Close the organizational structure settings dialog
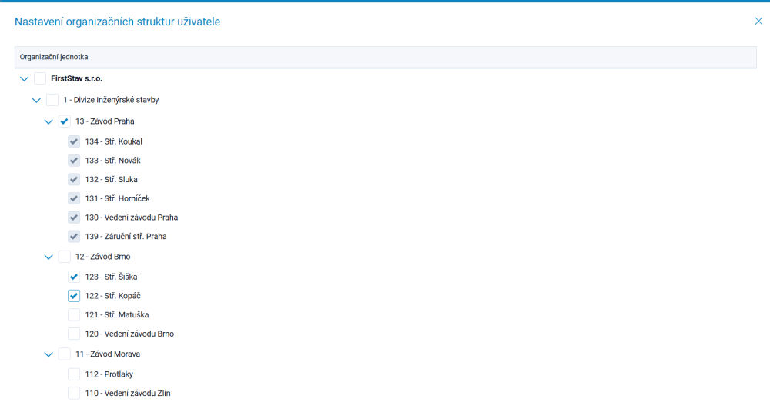 click(x=758, y=21)
